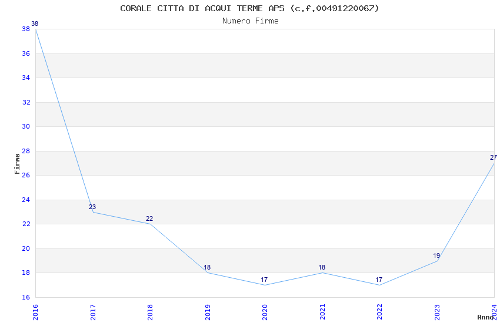The height and width of the screenshot is (323, 500).
Task: Click the x-axis year label 2019
Action: (x=208, y=312)
